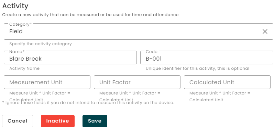Click 'Specify the activity category' helper text
The image size is (274, 128).
tap(41, 44)
